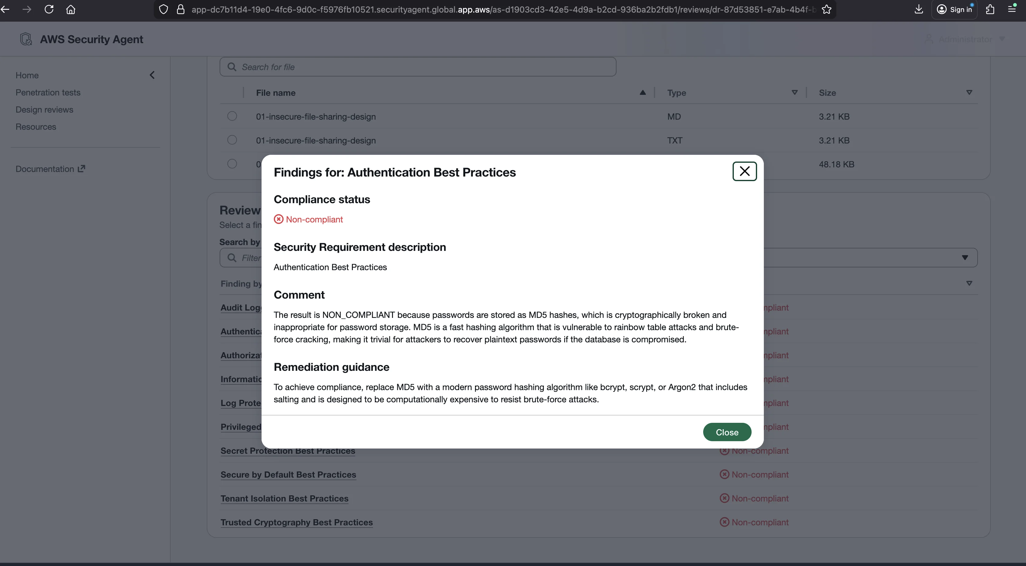The image size is (1026, 566).
Task: Open the Administrator user menu
Action: [965, 39]
